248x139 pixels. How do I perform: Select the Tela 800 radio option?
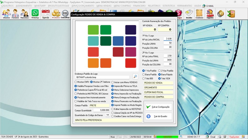[x=144, y=78]
